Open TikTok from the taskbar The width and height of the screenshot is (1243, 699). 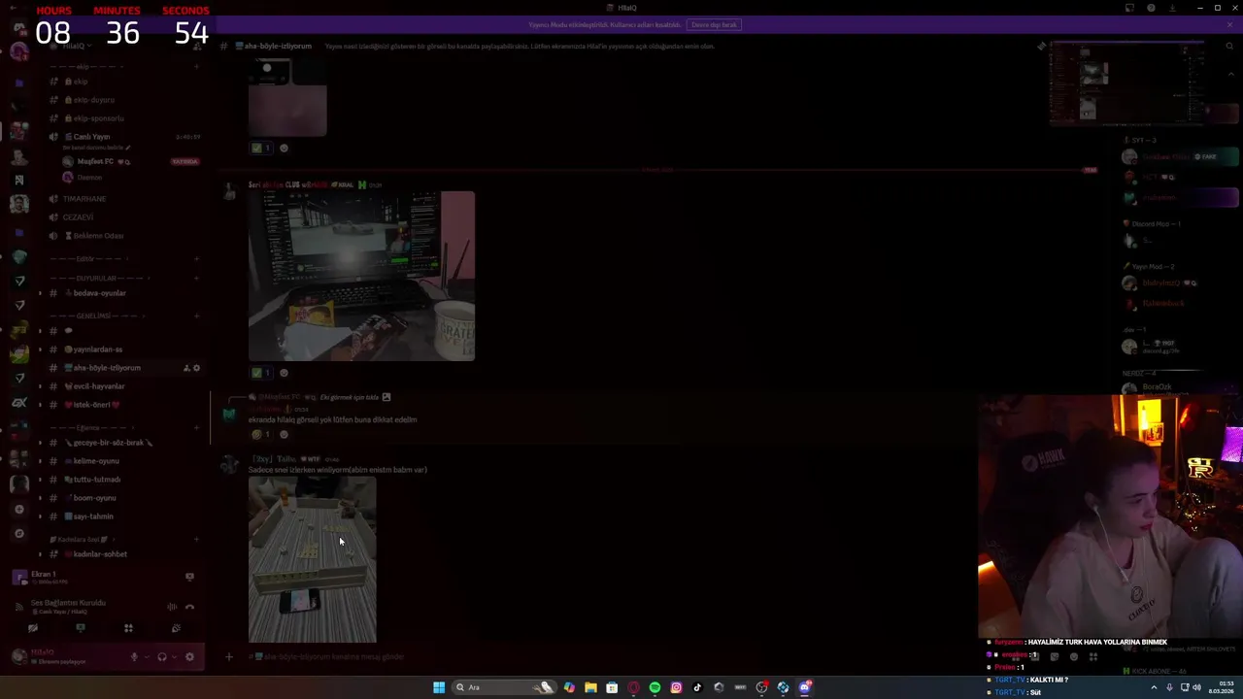697,687
